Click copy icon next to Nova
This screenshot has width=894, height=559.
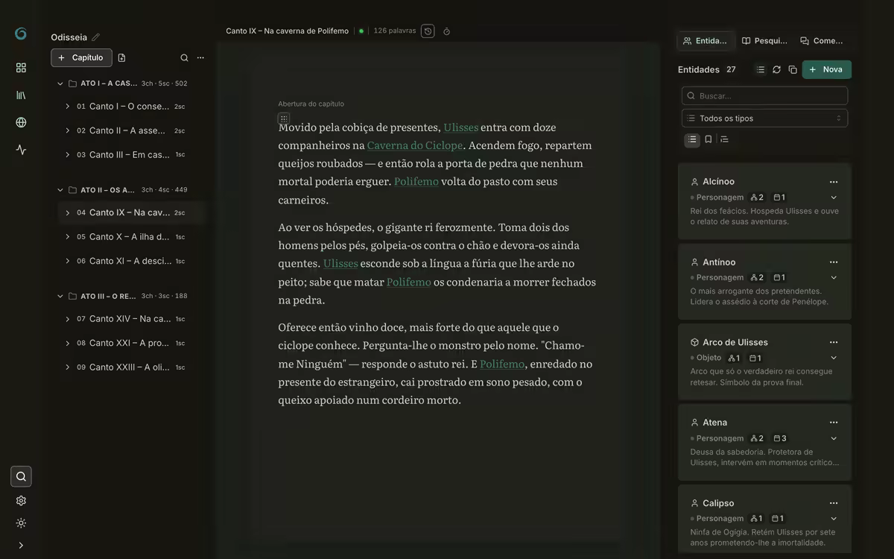tap(793, 69)
